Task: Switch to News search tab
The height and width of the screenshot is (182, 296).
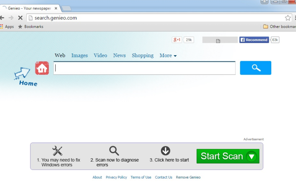Action: [119, 55]
